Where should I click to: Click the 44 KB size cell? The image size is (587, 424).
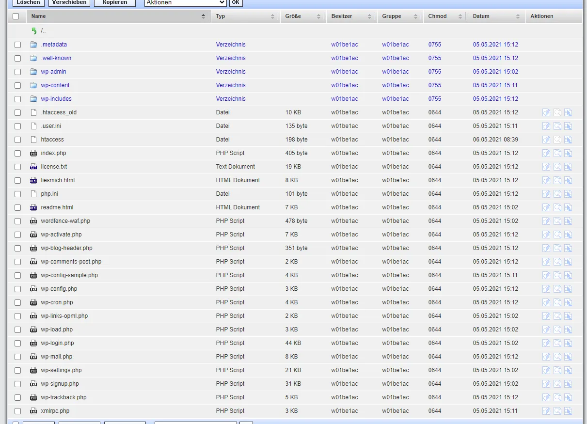pos(293,343)
